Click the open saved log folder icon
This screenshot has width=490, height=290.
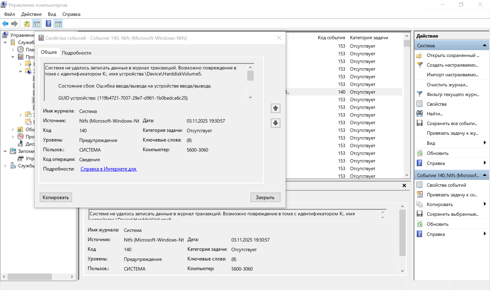pyautogui.click(x=419, y=56)
